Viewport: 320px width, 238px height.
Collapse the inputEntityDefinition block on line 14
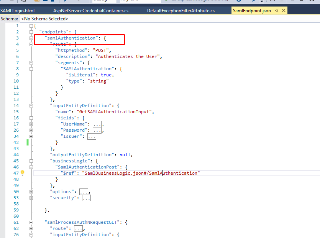[31, 106]
